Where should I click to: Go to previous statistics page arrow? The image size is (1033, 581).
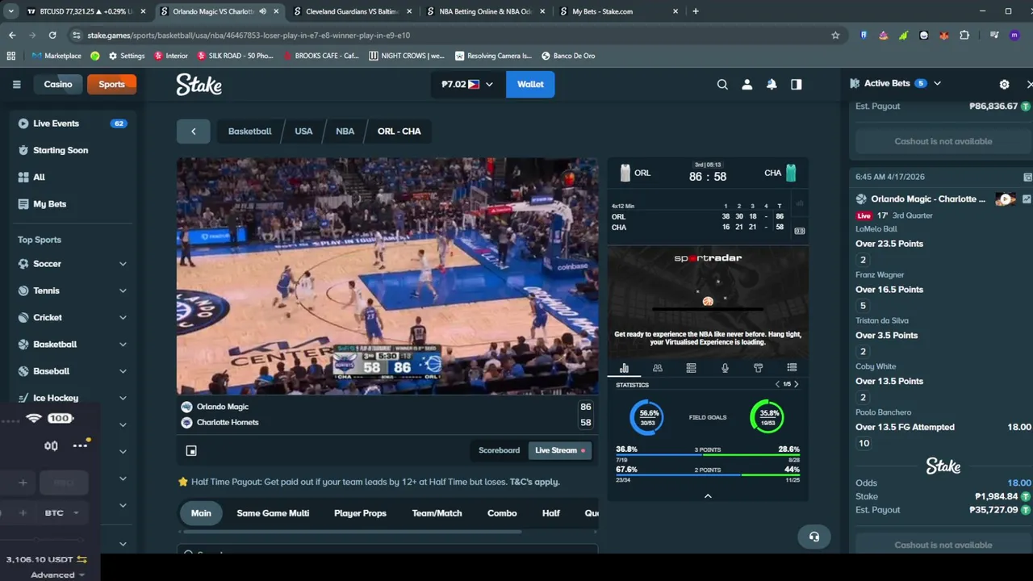coord(777,384)
